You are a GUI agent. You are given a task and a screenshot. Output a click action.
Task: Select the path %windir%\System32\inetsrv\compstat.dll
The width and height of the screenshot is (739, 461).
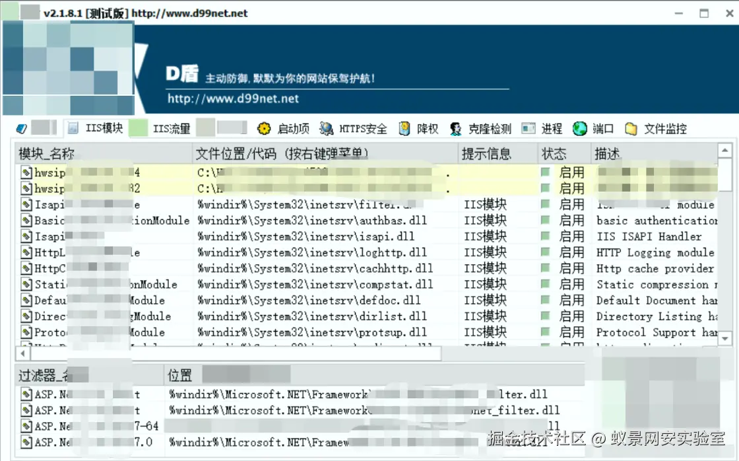pyautogui.click(x=315, y=285)
